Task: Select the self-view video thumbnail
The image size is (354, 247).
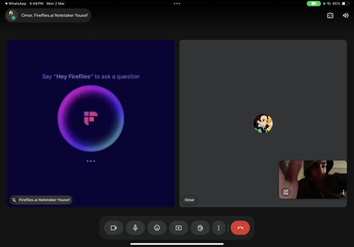Action: click(x=313, y=180)
